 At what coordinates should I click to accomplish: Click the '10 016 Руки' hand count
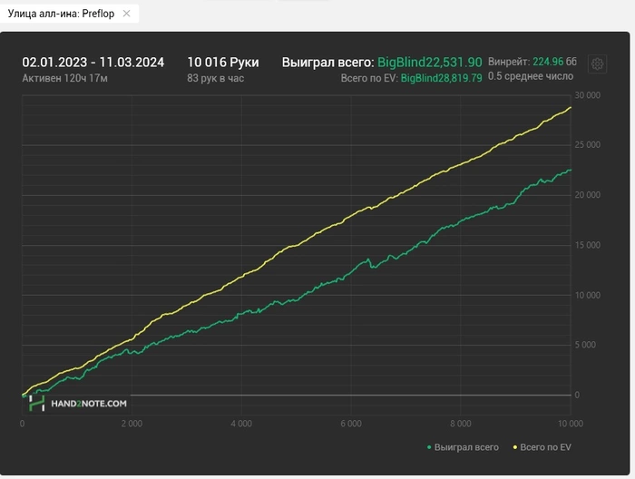pos(223,63)
